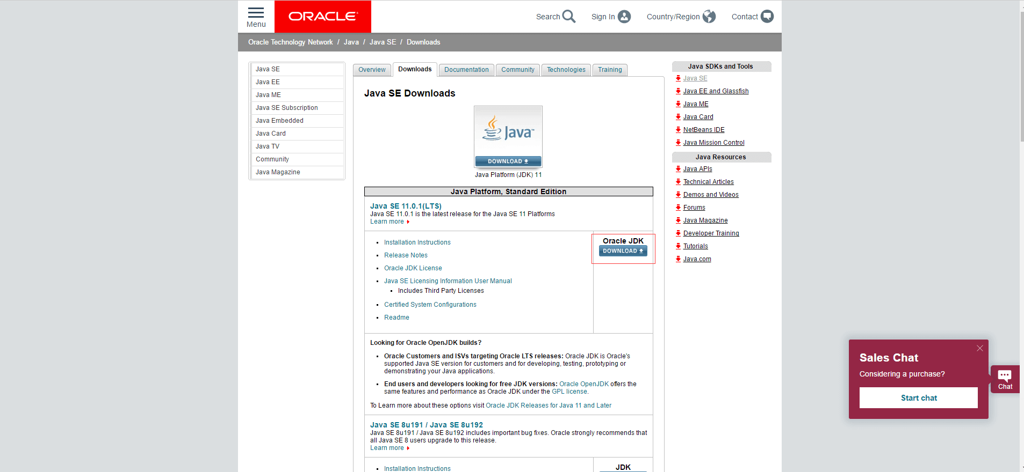The height and width of the screenshot is (472, 1024).
Task: Open Oracle JDK Releases for Java 11 and Later
Action: (x=549, y=405)
